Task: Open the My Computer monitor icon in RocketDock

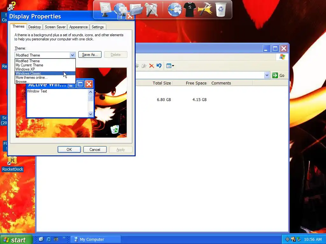Action: click(x=105, y=9)
